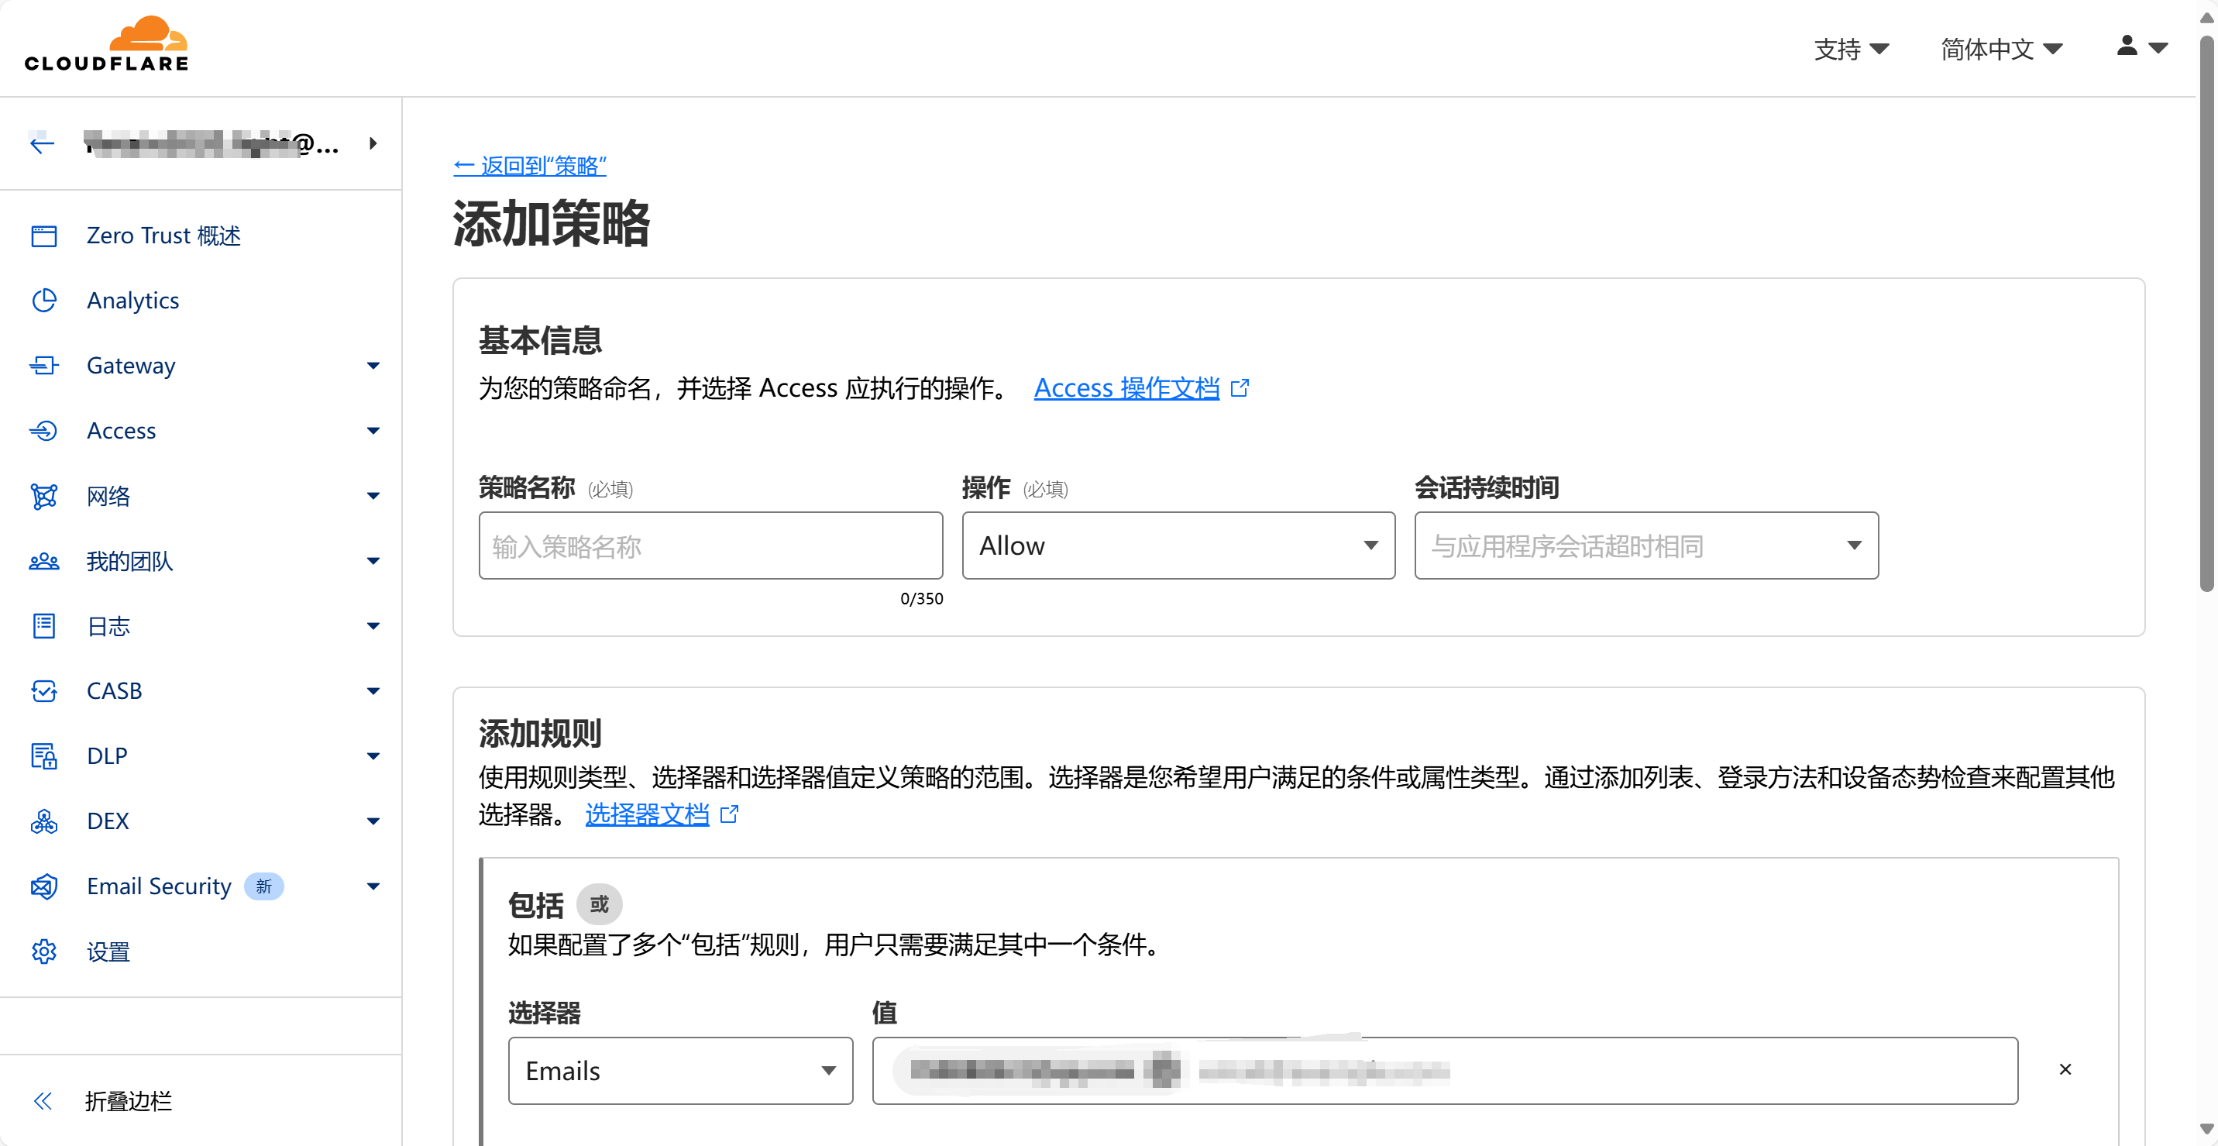
Task: Remove the Emails rule with X button
Action: coord(2065,1069)
